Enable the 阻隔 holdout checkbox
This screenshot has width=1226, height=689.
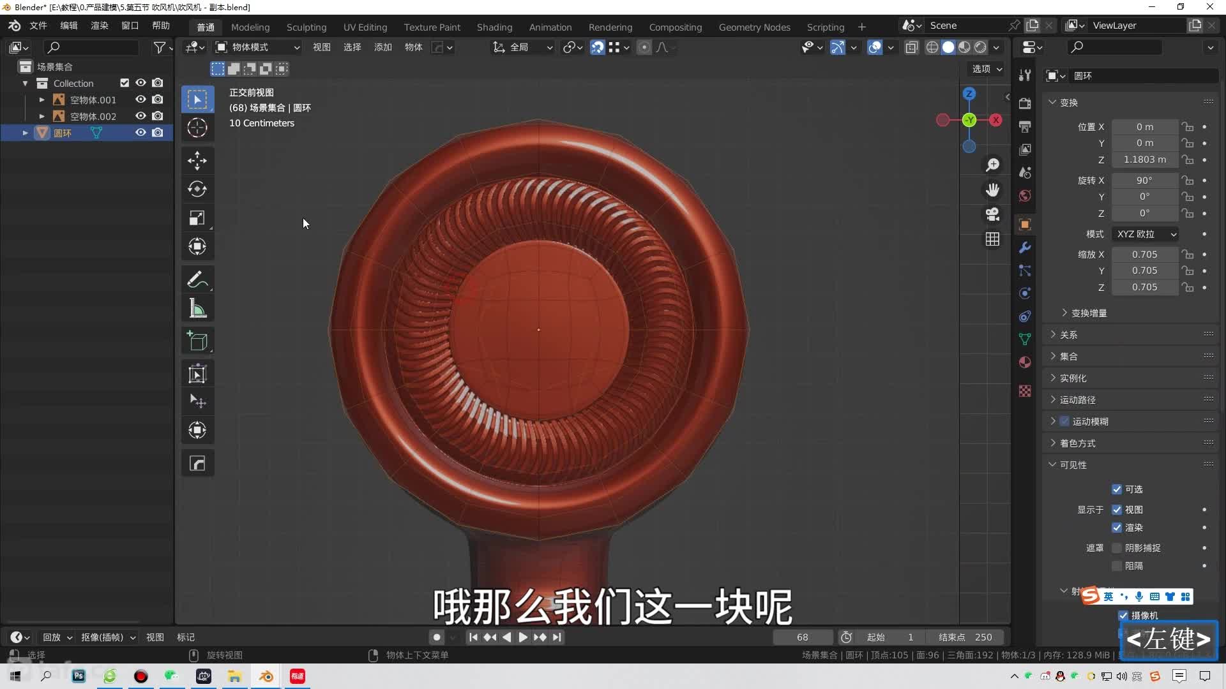point(1117,566)
